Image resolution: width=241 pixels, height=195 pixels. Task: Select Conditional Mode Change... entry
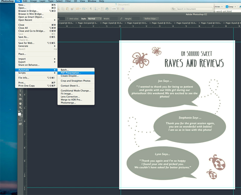click(76, 91)
